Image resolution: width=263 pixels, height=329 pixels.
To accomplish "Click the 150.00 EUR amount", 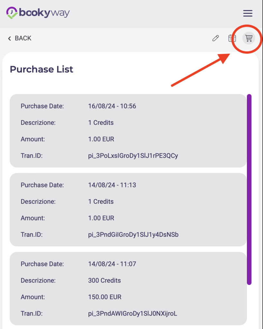I will click(x=105, y=297).
